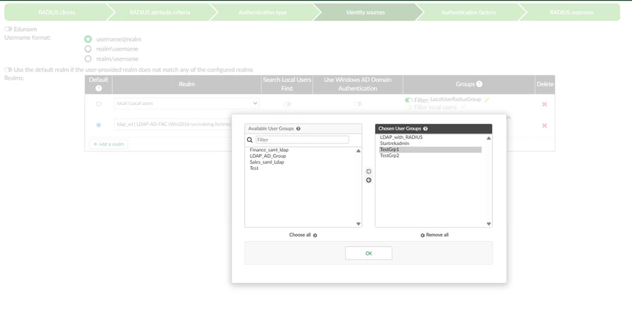Set ldap_ad realm as default radio

click(x=99, y=125)
